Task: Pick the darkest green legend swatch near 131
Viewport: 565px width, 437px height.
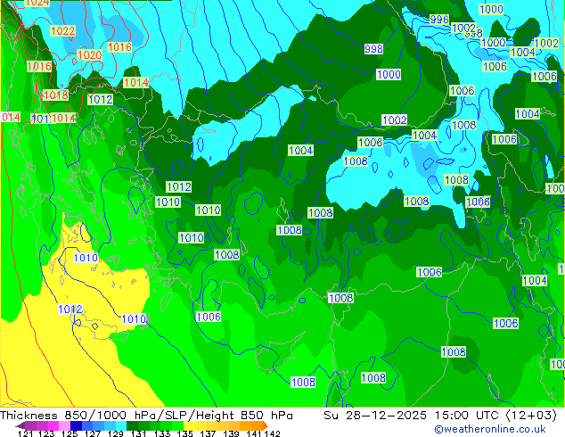Action: 132,425
